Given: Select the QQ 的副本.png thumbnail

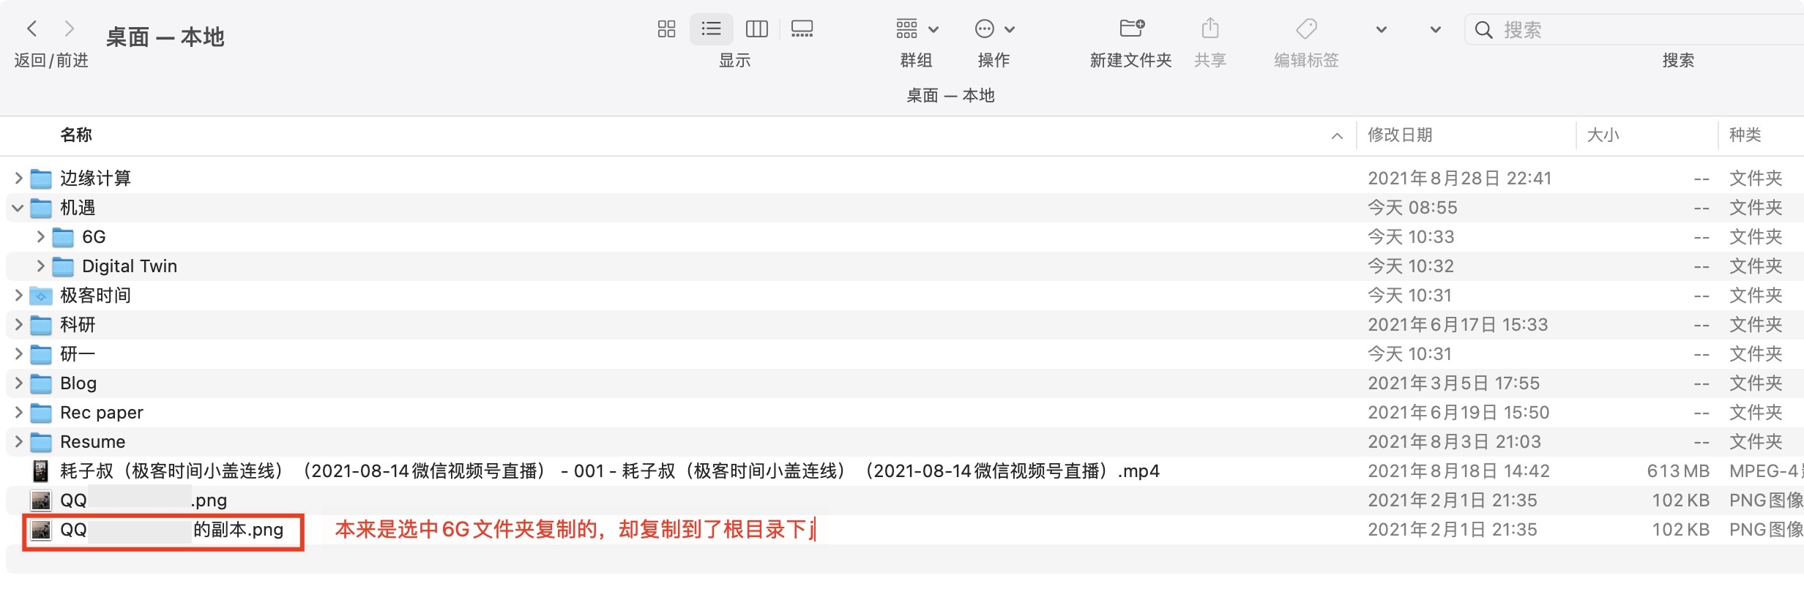Looking at the screenshot, I should tap(41, 530).
